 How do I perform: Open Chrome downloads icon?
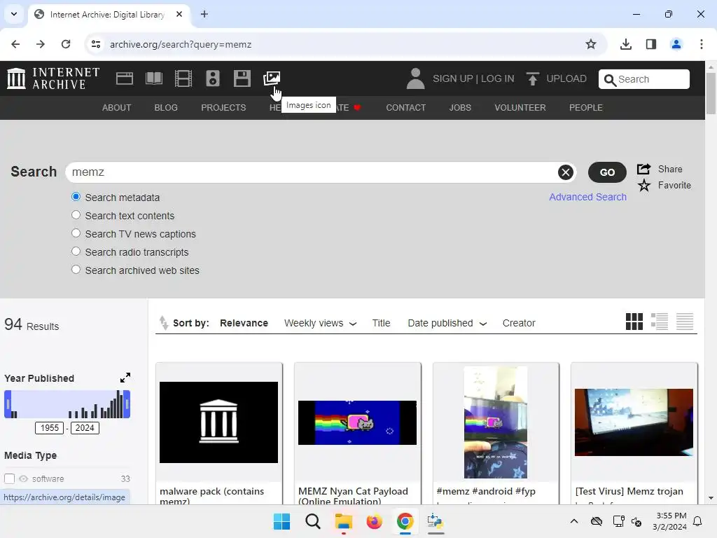(x=625, y=44)
